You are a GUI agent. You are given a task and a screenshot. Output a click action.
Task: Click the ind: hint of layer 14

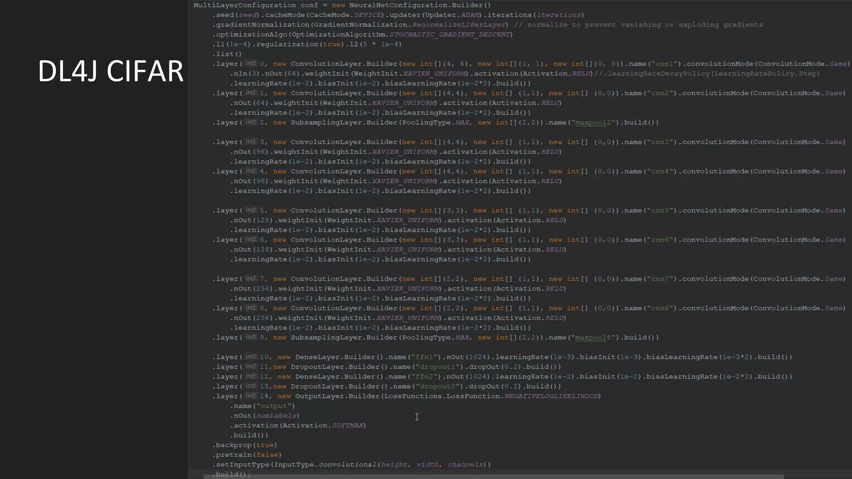point(251,396)
